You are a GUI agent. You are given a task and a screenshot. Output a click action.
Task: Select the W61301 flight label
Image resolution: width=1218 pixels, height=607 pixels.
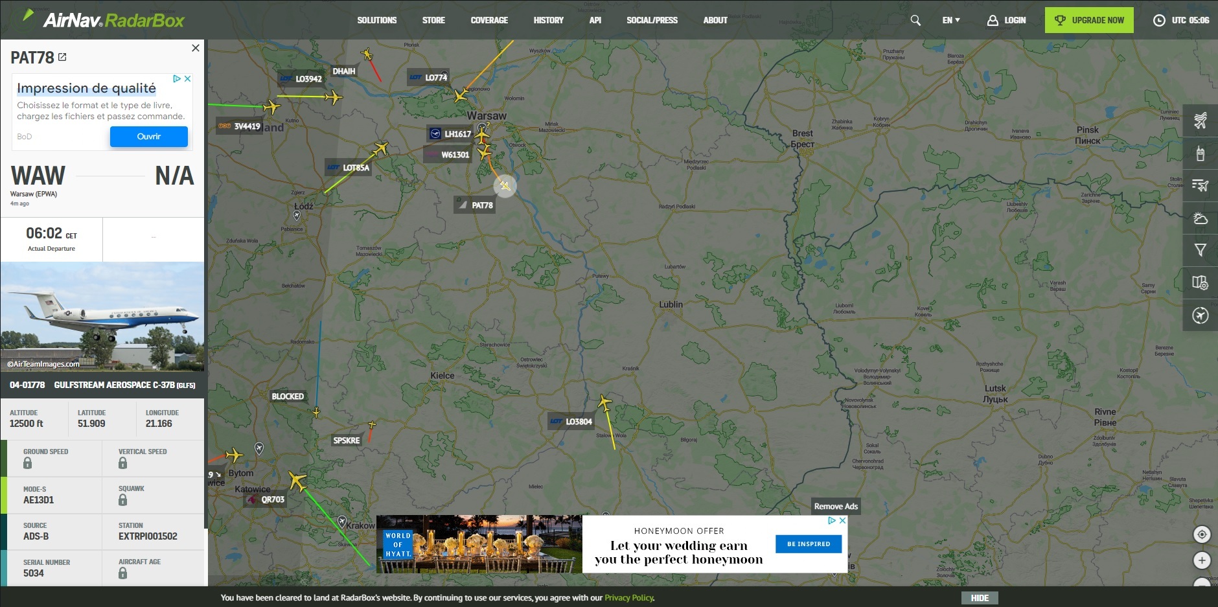(447, 155)
